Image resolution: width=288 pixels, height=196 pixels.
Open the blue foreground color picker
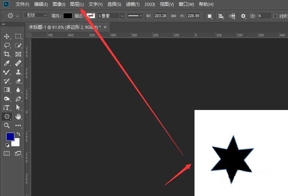click(10, 137)
